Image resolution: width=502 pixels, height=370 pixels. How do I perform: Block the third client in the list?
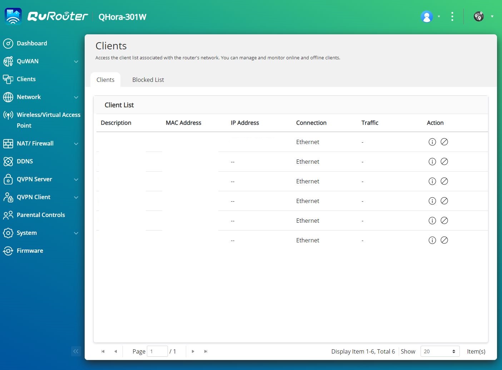tap(444, 181)
